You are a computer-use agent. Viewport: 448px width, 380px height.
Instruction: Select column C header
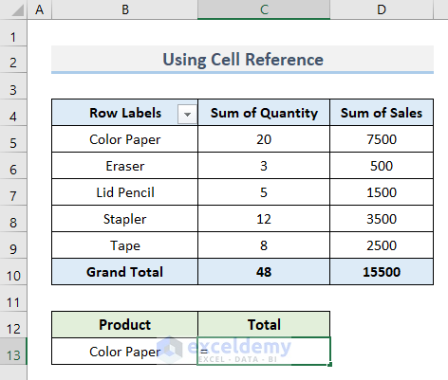pyautogui.click(x=264, y=9)
